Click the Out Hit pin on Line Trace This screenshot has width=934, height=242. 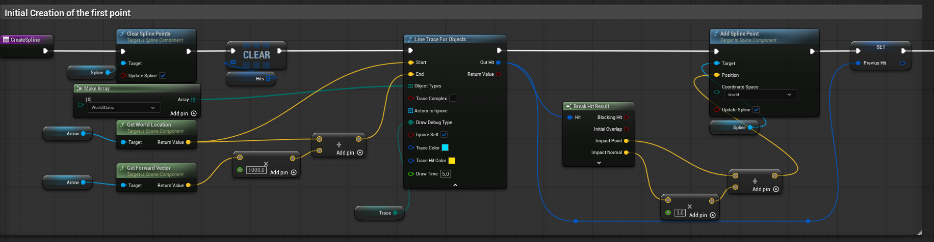point(498,63)
